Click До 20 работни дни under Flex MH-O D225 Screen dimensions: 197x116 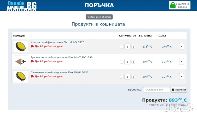click(49, 46)
